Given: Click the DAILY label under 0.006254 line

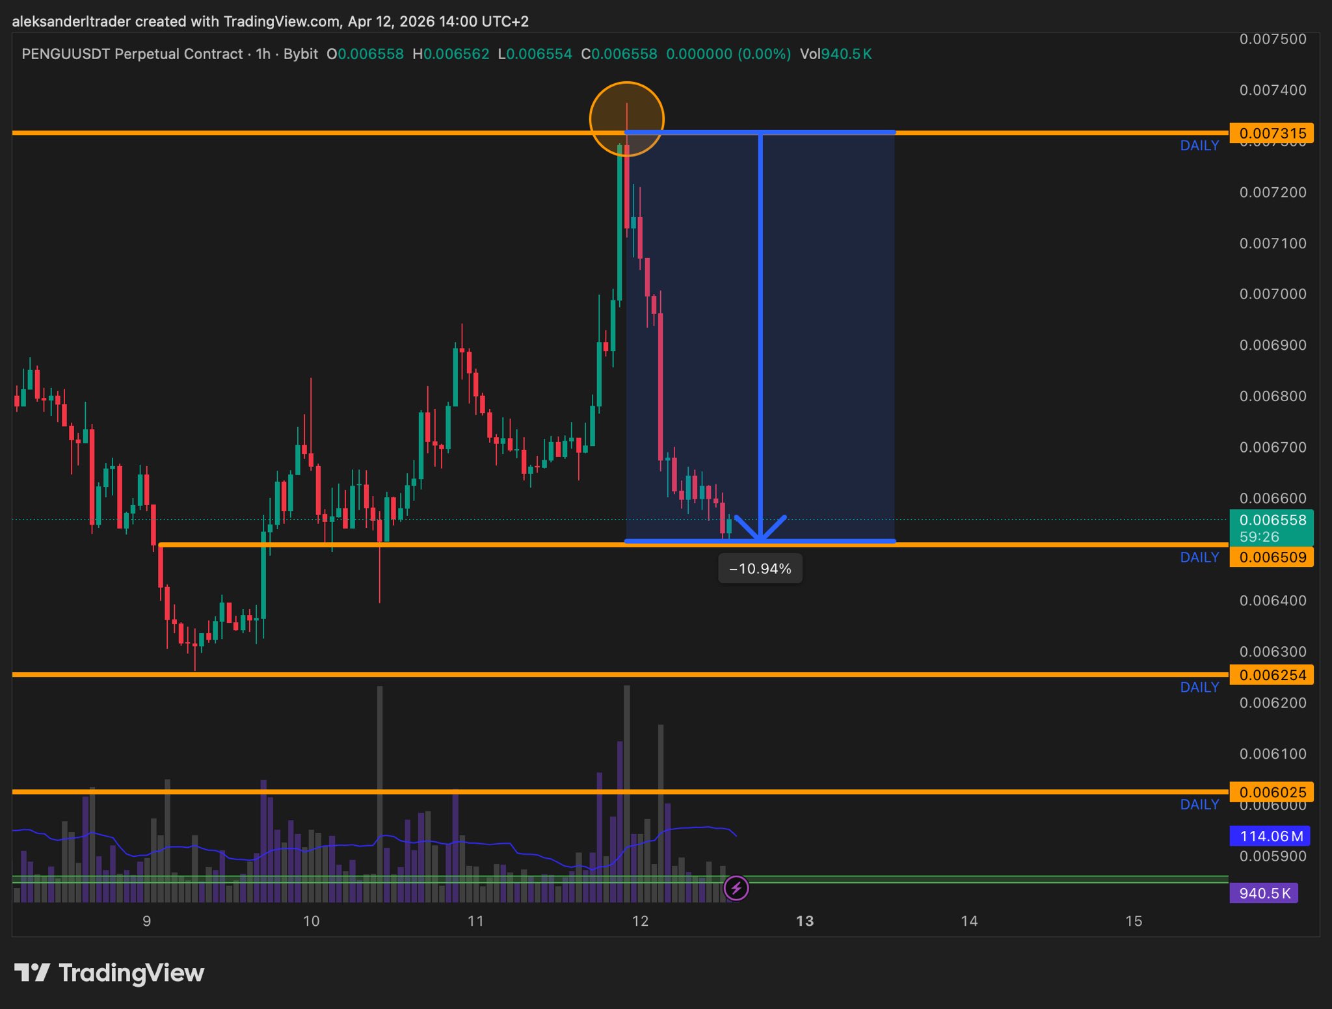Looking at the screenshot, I should click(1199, 687).
